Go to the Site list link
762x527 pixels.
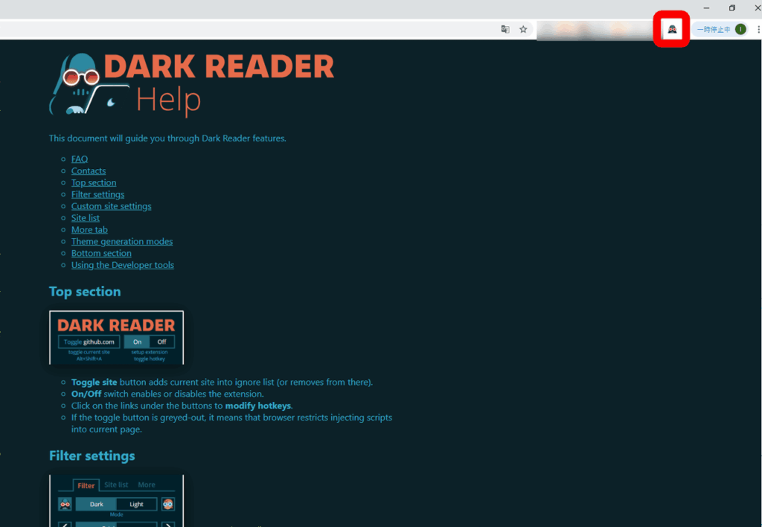point(86,218)
